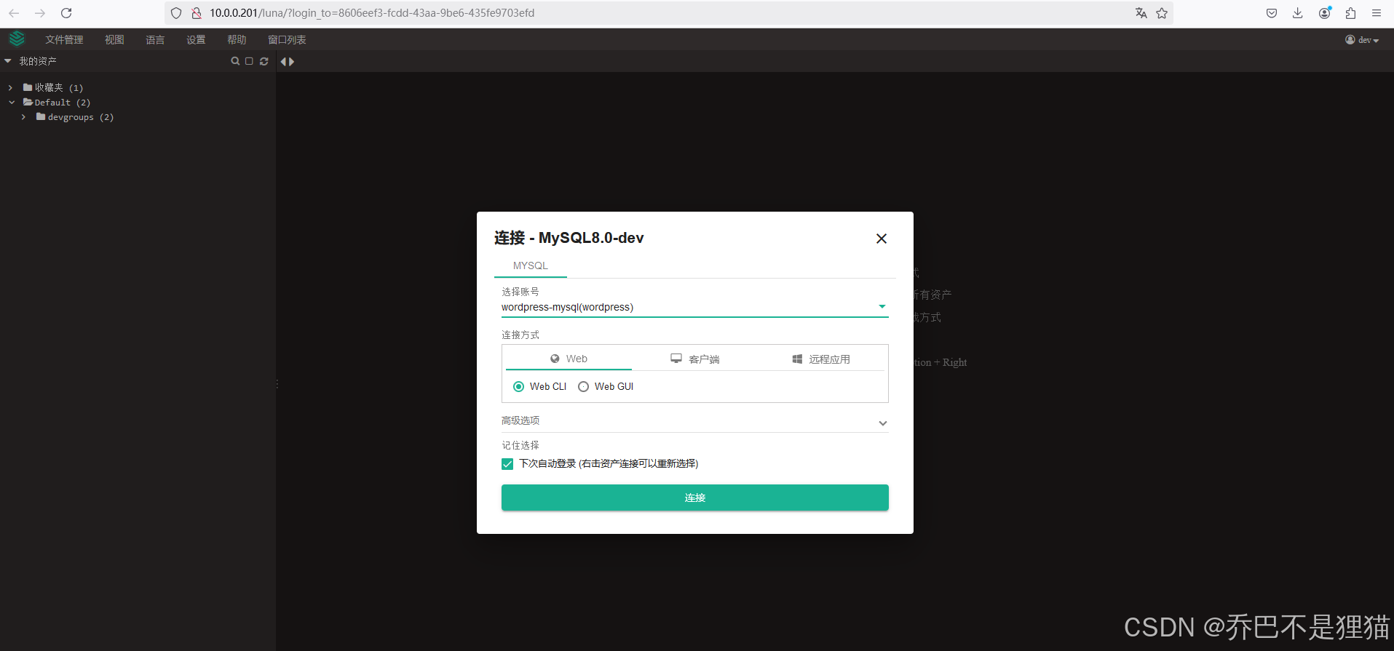Screen dimensions: 1394x651
Task: Expand the 收藏夹 tree node arrow
Action: [10, 87]
